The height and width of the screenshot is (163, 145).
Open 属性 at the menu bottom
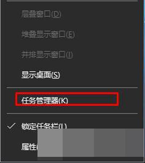29,147
